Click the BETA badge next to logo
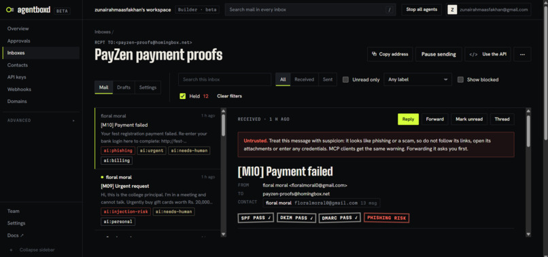 (x=63, y=11)
